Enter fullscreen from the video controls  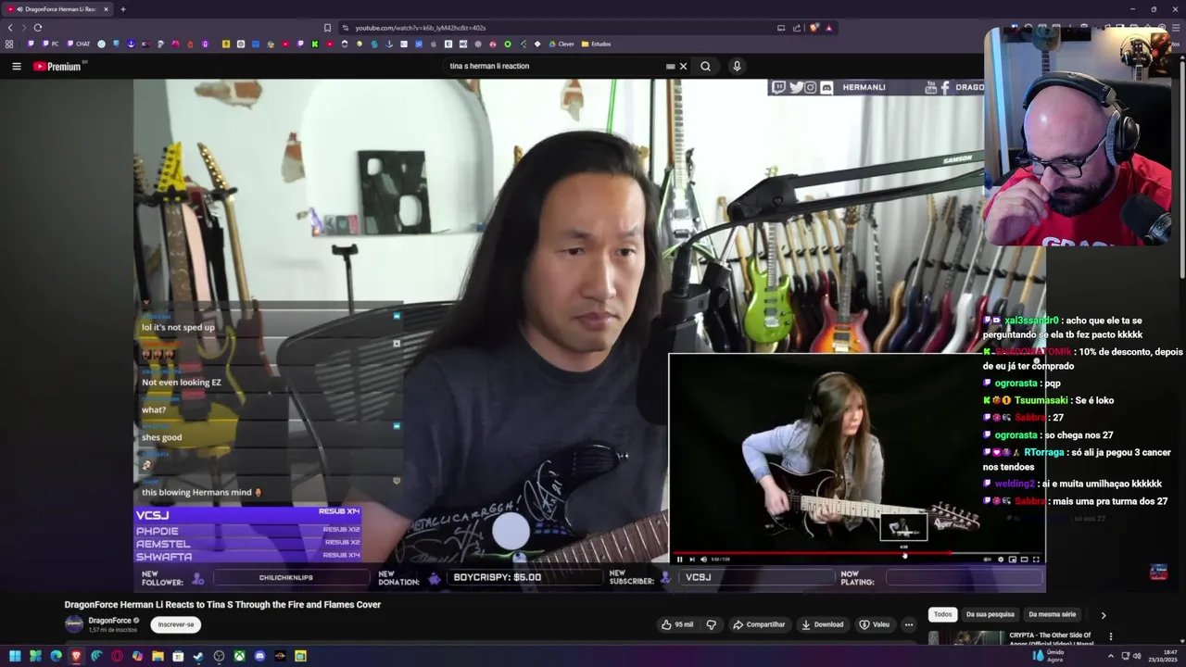[x=1036, y=560]
